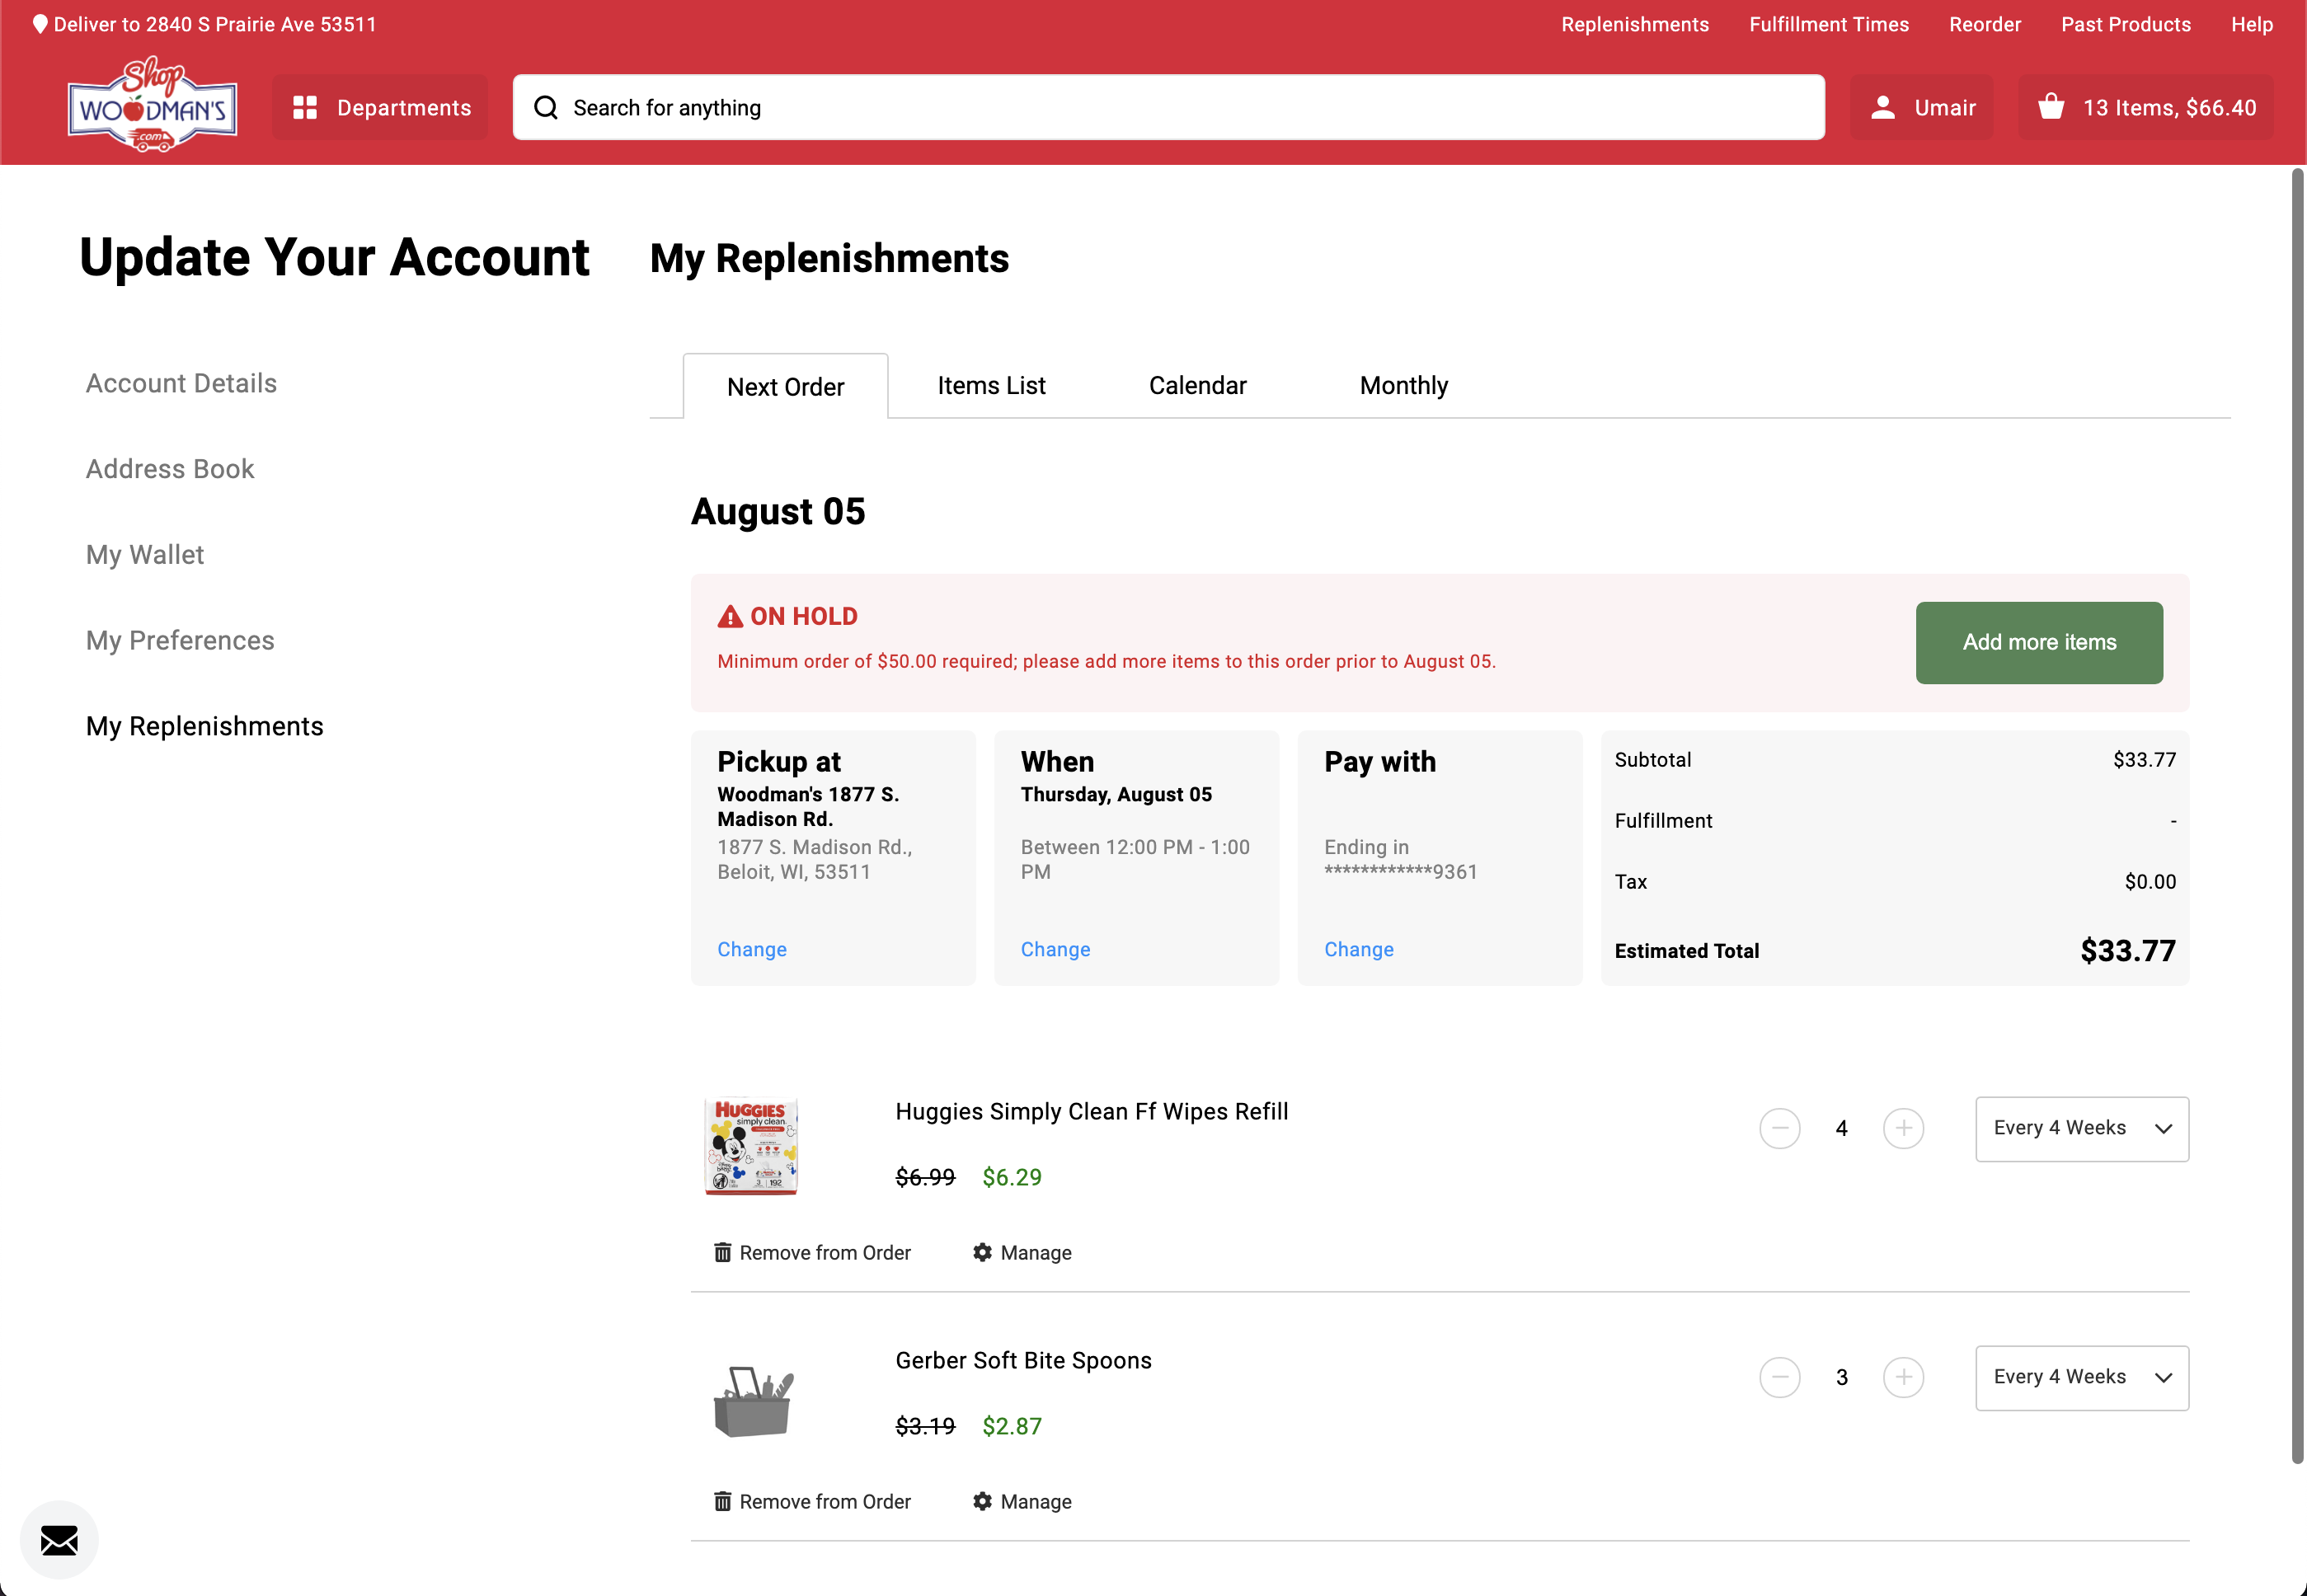The width and height of the screenshot is (2307, 1596).
Task: Open the Gerber Soft Bite Spoons product
Action: click(1023, 1361)
